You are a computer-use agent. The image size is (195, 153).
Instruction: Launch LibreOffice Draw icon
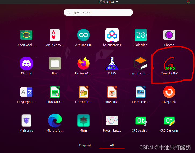[84, 92]
